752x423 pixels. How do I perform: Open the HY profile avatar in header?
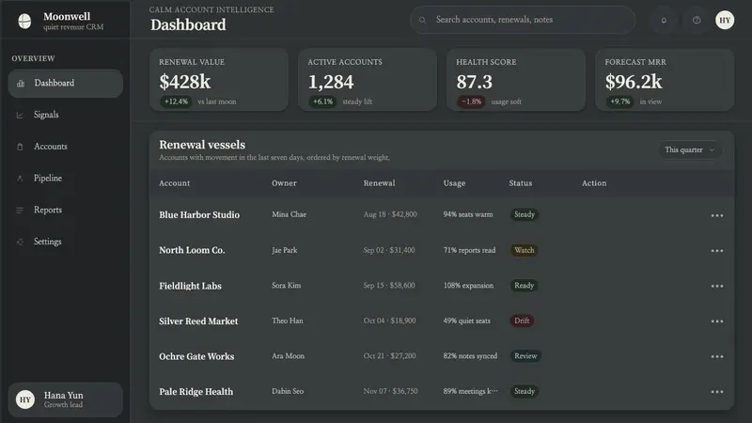click(725, 20)
